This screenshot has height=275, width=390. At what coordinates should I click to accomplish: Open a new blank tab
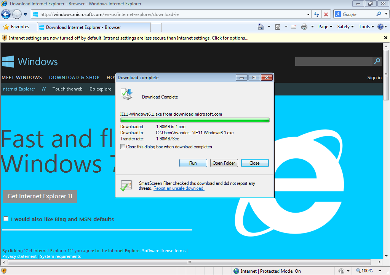156,27
